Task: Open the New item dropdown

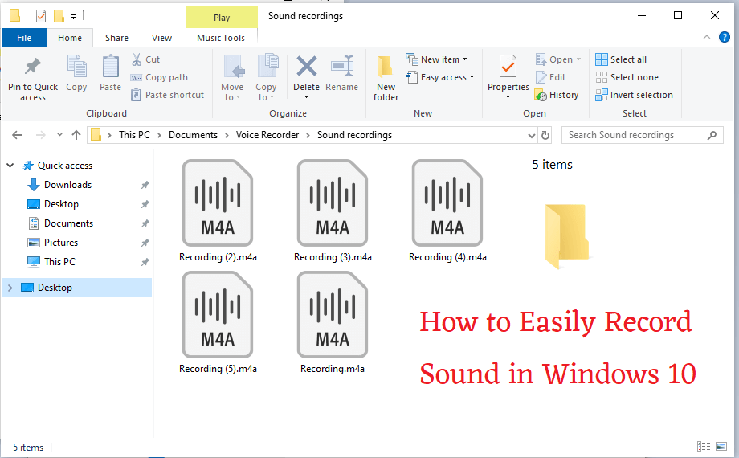Action: pos(436,59)
